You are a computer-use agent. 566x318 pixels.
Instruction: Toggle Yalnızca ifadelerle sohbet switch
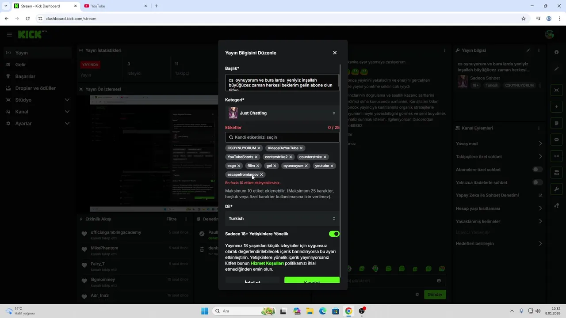(537, 182)
